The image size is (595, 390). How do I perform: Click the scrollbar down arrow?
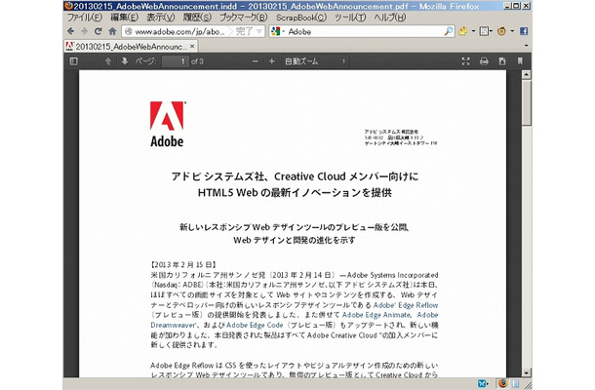click(x=526, y=372)
